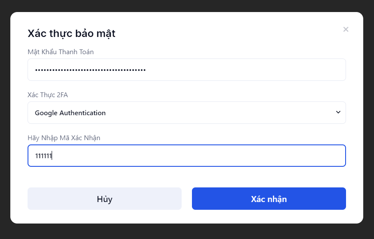Click the Mật Khẩu Thanh Toán password field

tap(186, 70)
